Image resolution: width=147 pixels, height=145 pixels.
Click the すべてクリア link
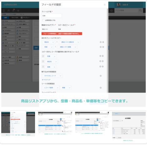[46, 80]
